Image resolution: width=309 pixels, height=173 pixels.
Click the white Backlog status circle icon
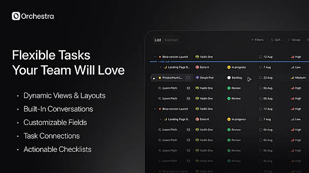pyautogui.click(x=229, y=78)
